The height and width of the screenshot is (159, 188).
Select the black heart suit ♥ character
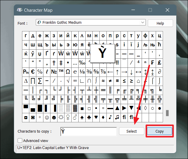96,118
